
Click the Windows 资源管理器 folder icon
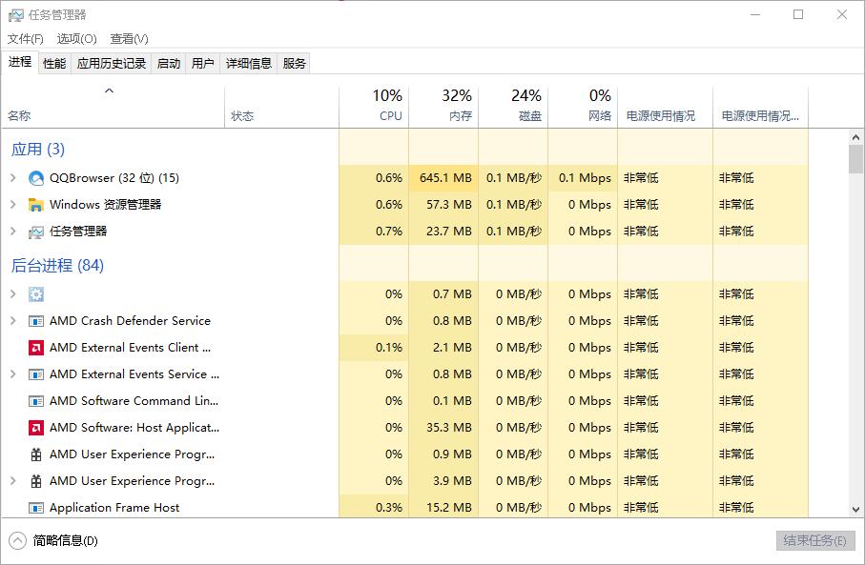tap(36, 205)
